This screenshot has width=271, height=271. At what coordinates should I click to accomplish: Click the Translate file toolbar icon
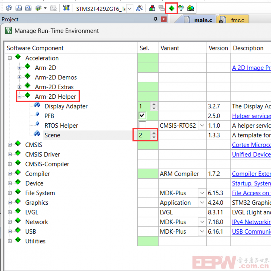(9, 8)
